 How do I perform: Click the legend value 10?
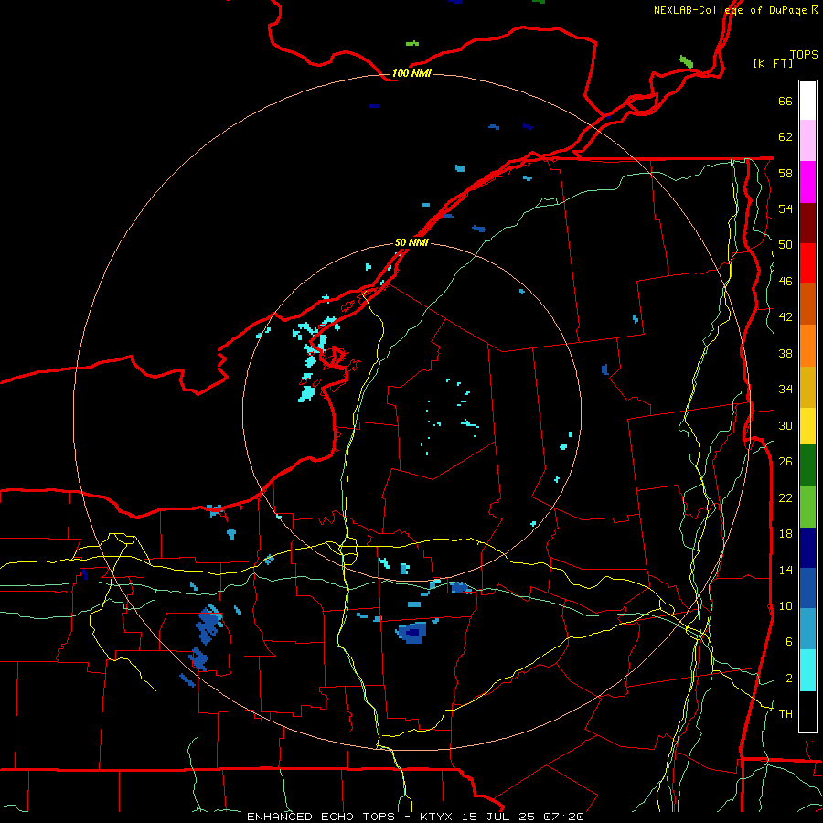(x=786, y=605)
